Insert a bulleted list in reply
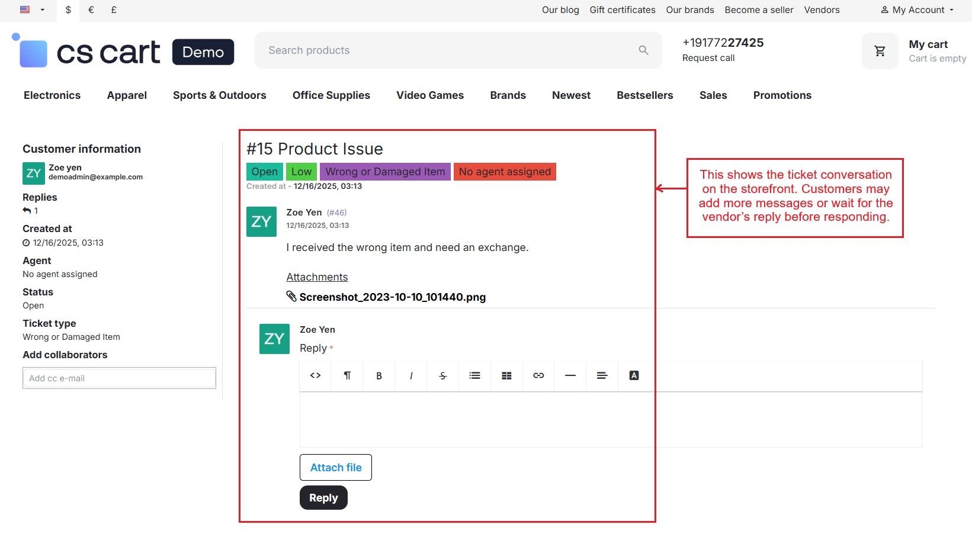This screenshot has width=972, height=534. 474,375
